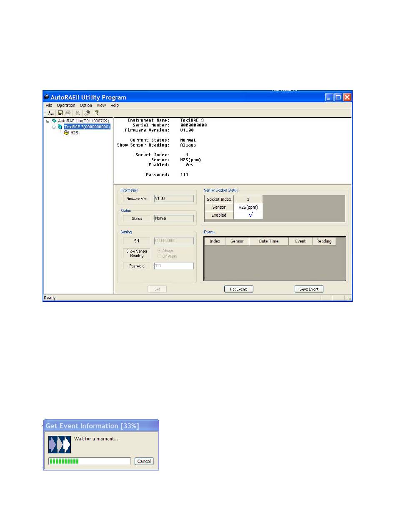Click the Sensor column header in Events
Viewport: 396px width, 526px height.
pos(237,241)
